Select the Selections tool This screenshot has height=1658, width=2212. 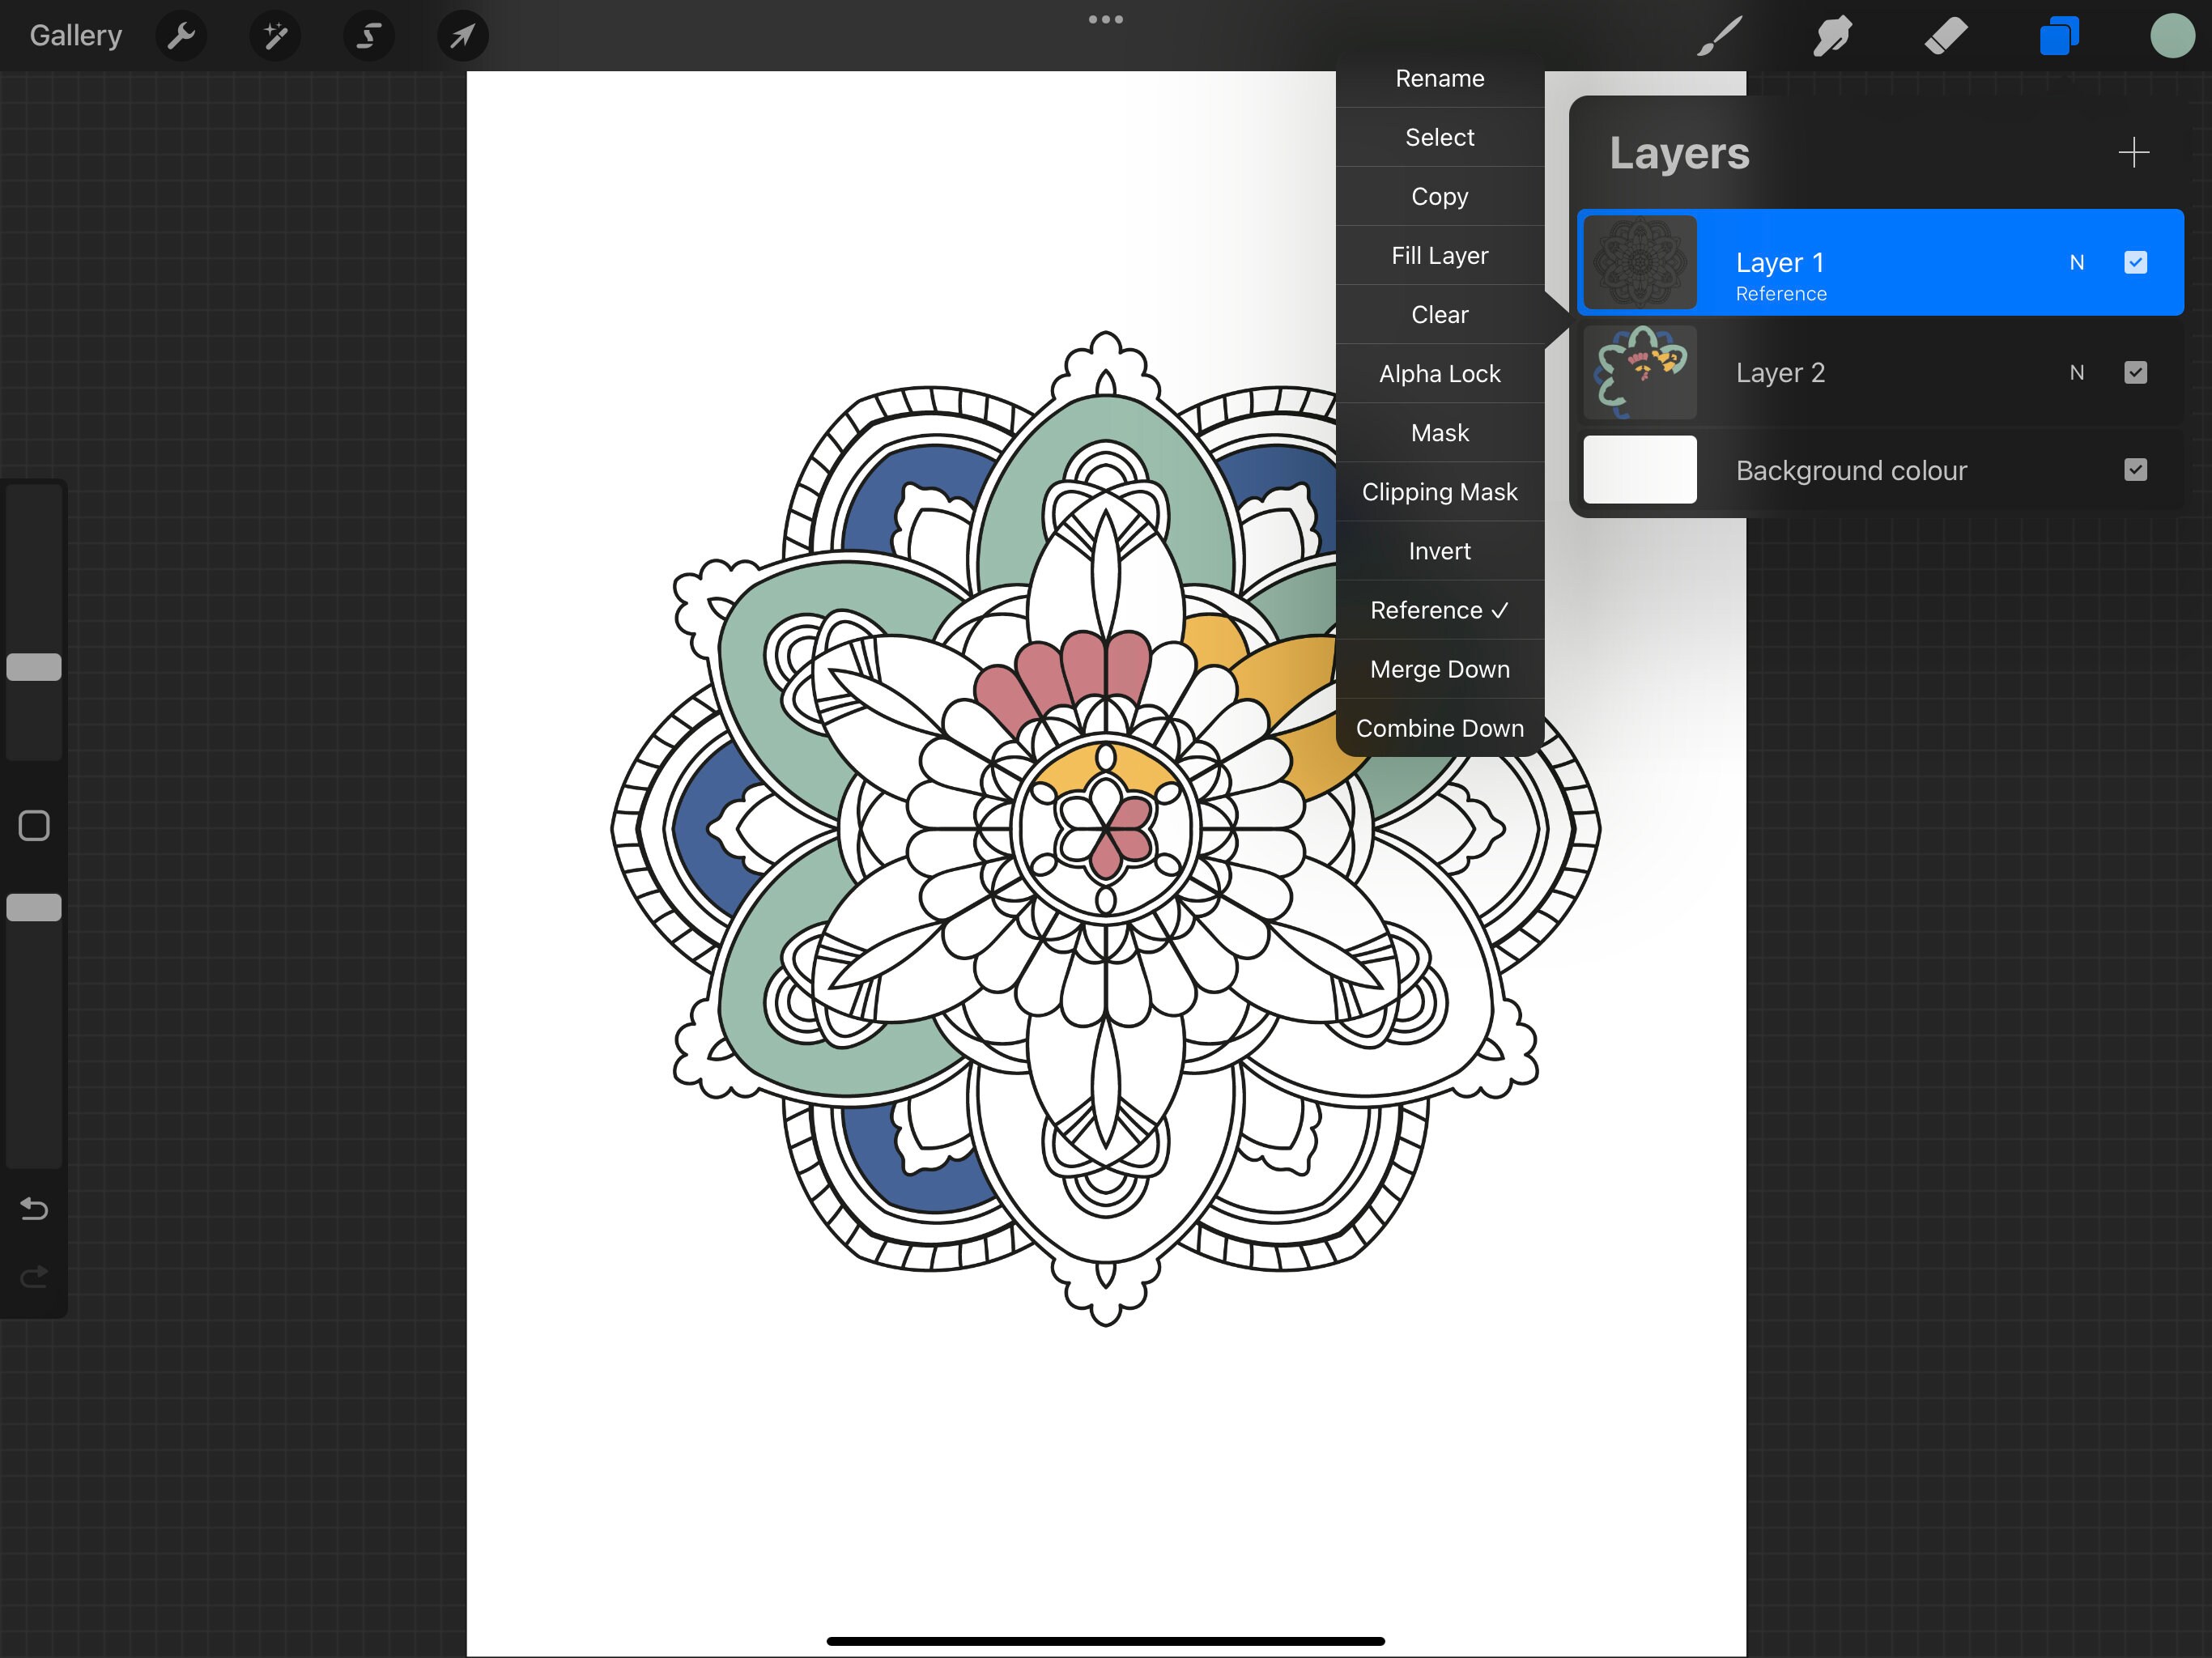coord(368,35)
